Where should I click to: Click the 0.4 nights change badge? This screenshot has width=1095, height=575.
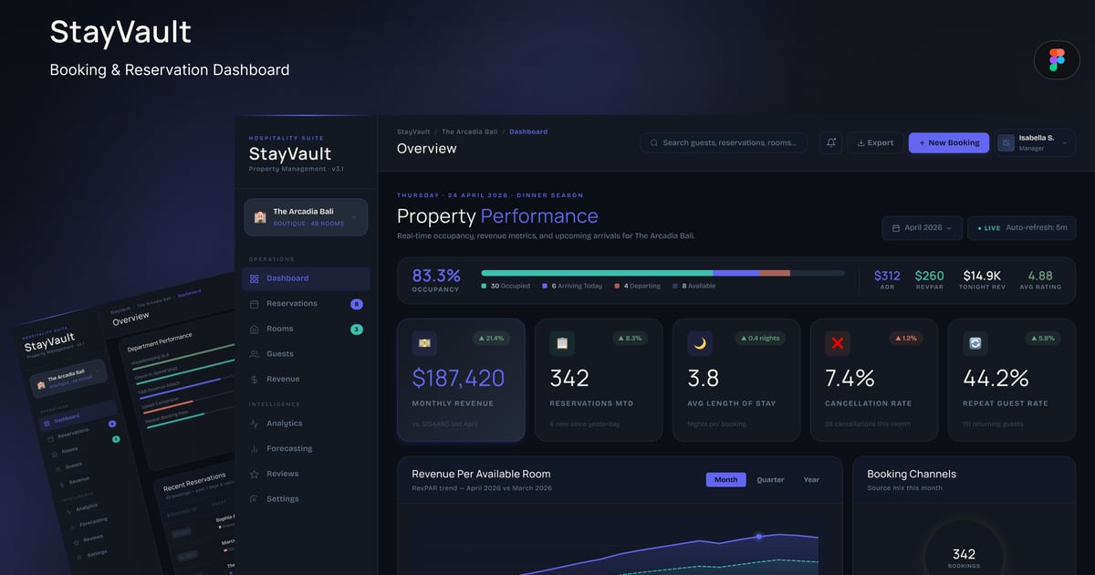(x=761, y=338)
